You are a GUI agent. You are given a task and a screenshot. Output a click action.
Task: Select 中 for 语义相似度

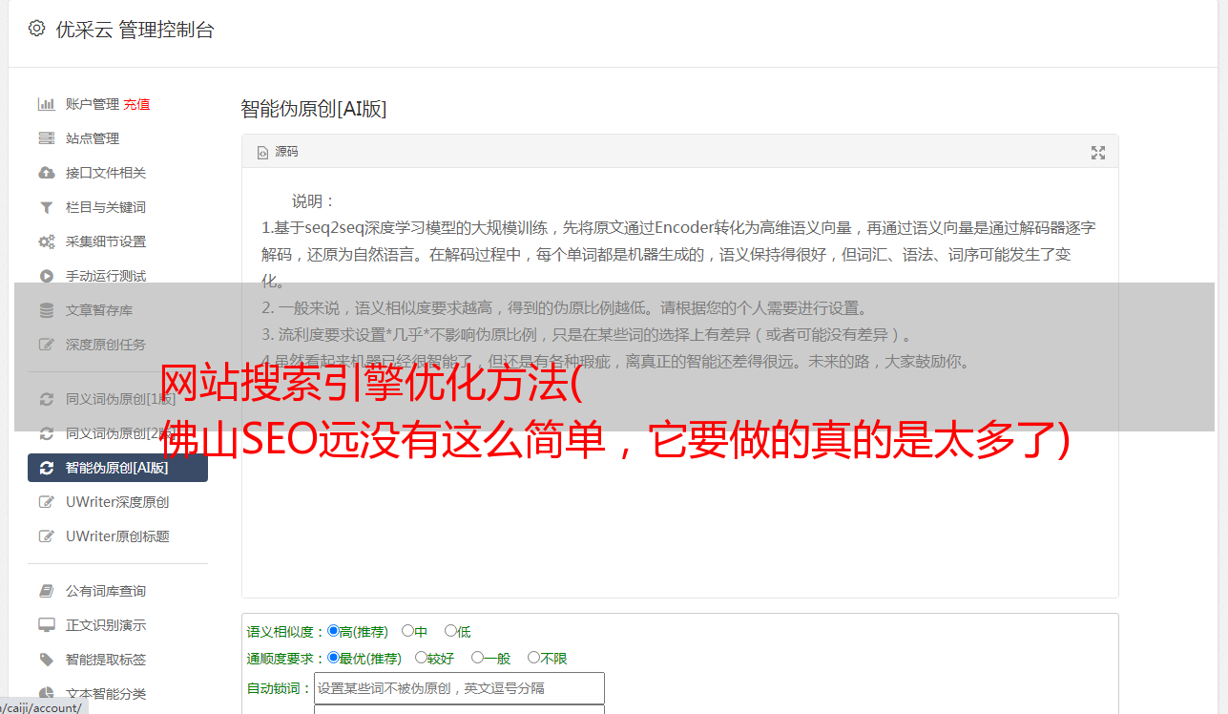coord(407,631)
